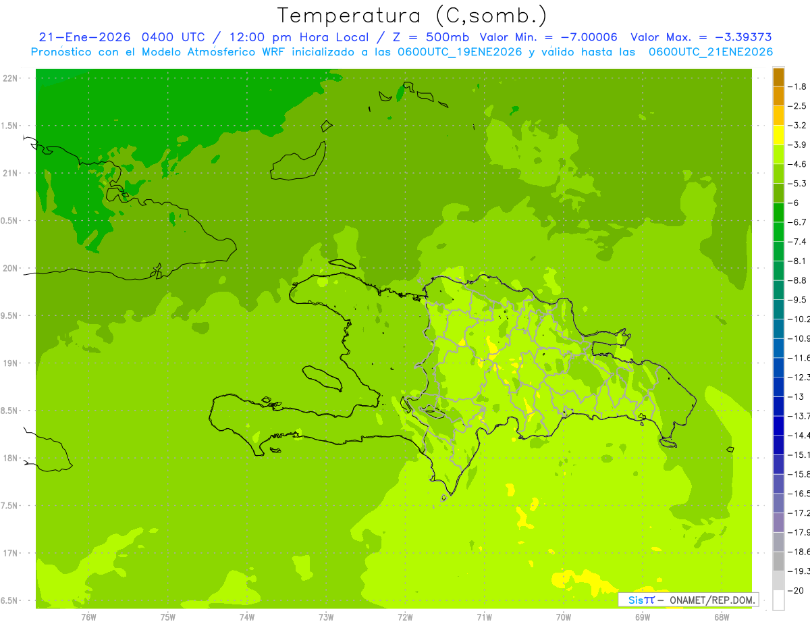Click the '72W' longitude label

405,617
